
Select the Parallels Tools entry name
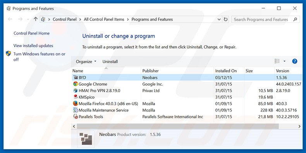pyautogui.click(x=91, y=117)
